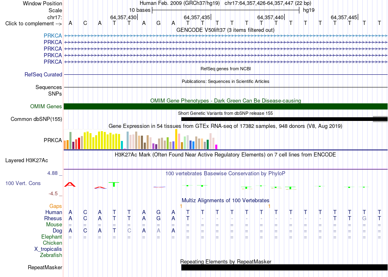Screen dimensions: 388x277
Task: Click the tall green T PhyloP logo
Action: click(x=114, y=184)
